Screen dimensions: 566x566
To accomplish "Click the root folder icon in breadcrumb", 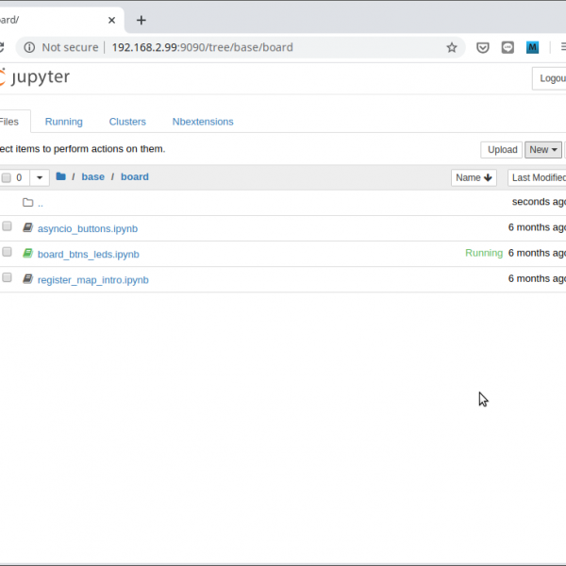I will point(61,177).
